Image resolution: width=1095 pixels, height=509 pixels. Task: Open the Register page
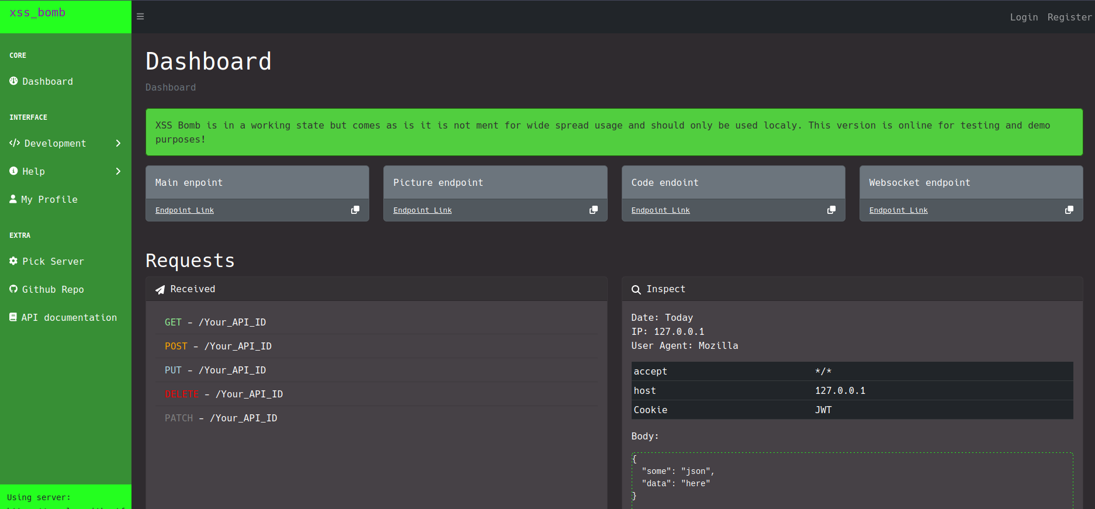point(1069,17)
